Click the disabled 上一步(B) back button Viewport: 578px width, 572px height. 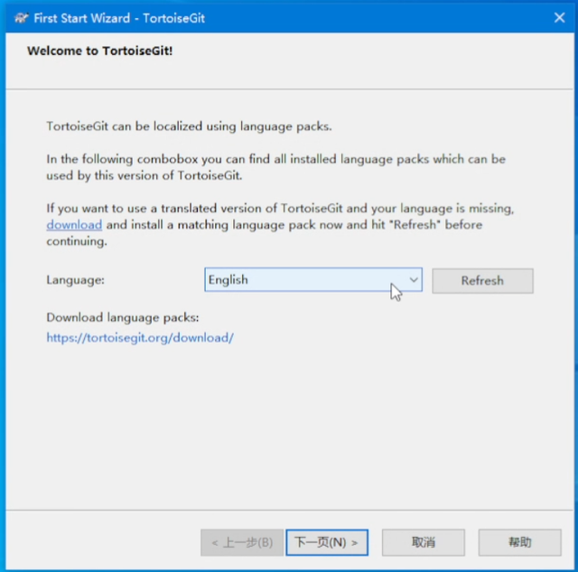242,542
